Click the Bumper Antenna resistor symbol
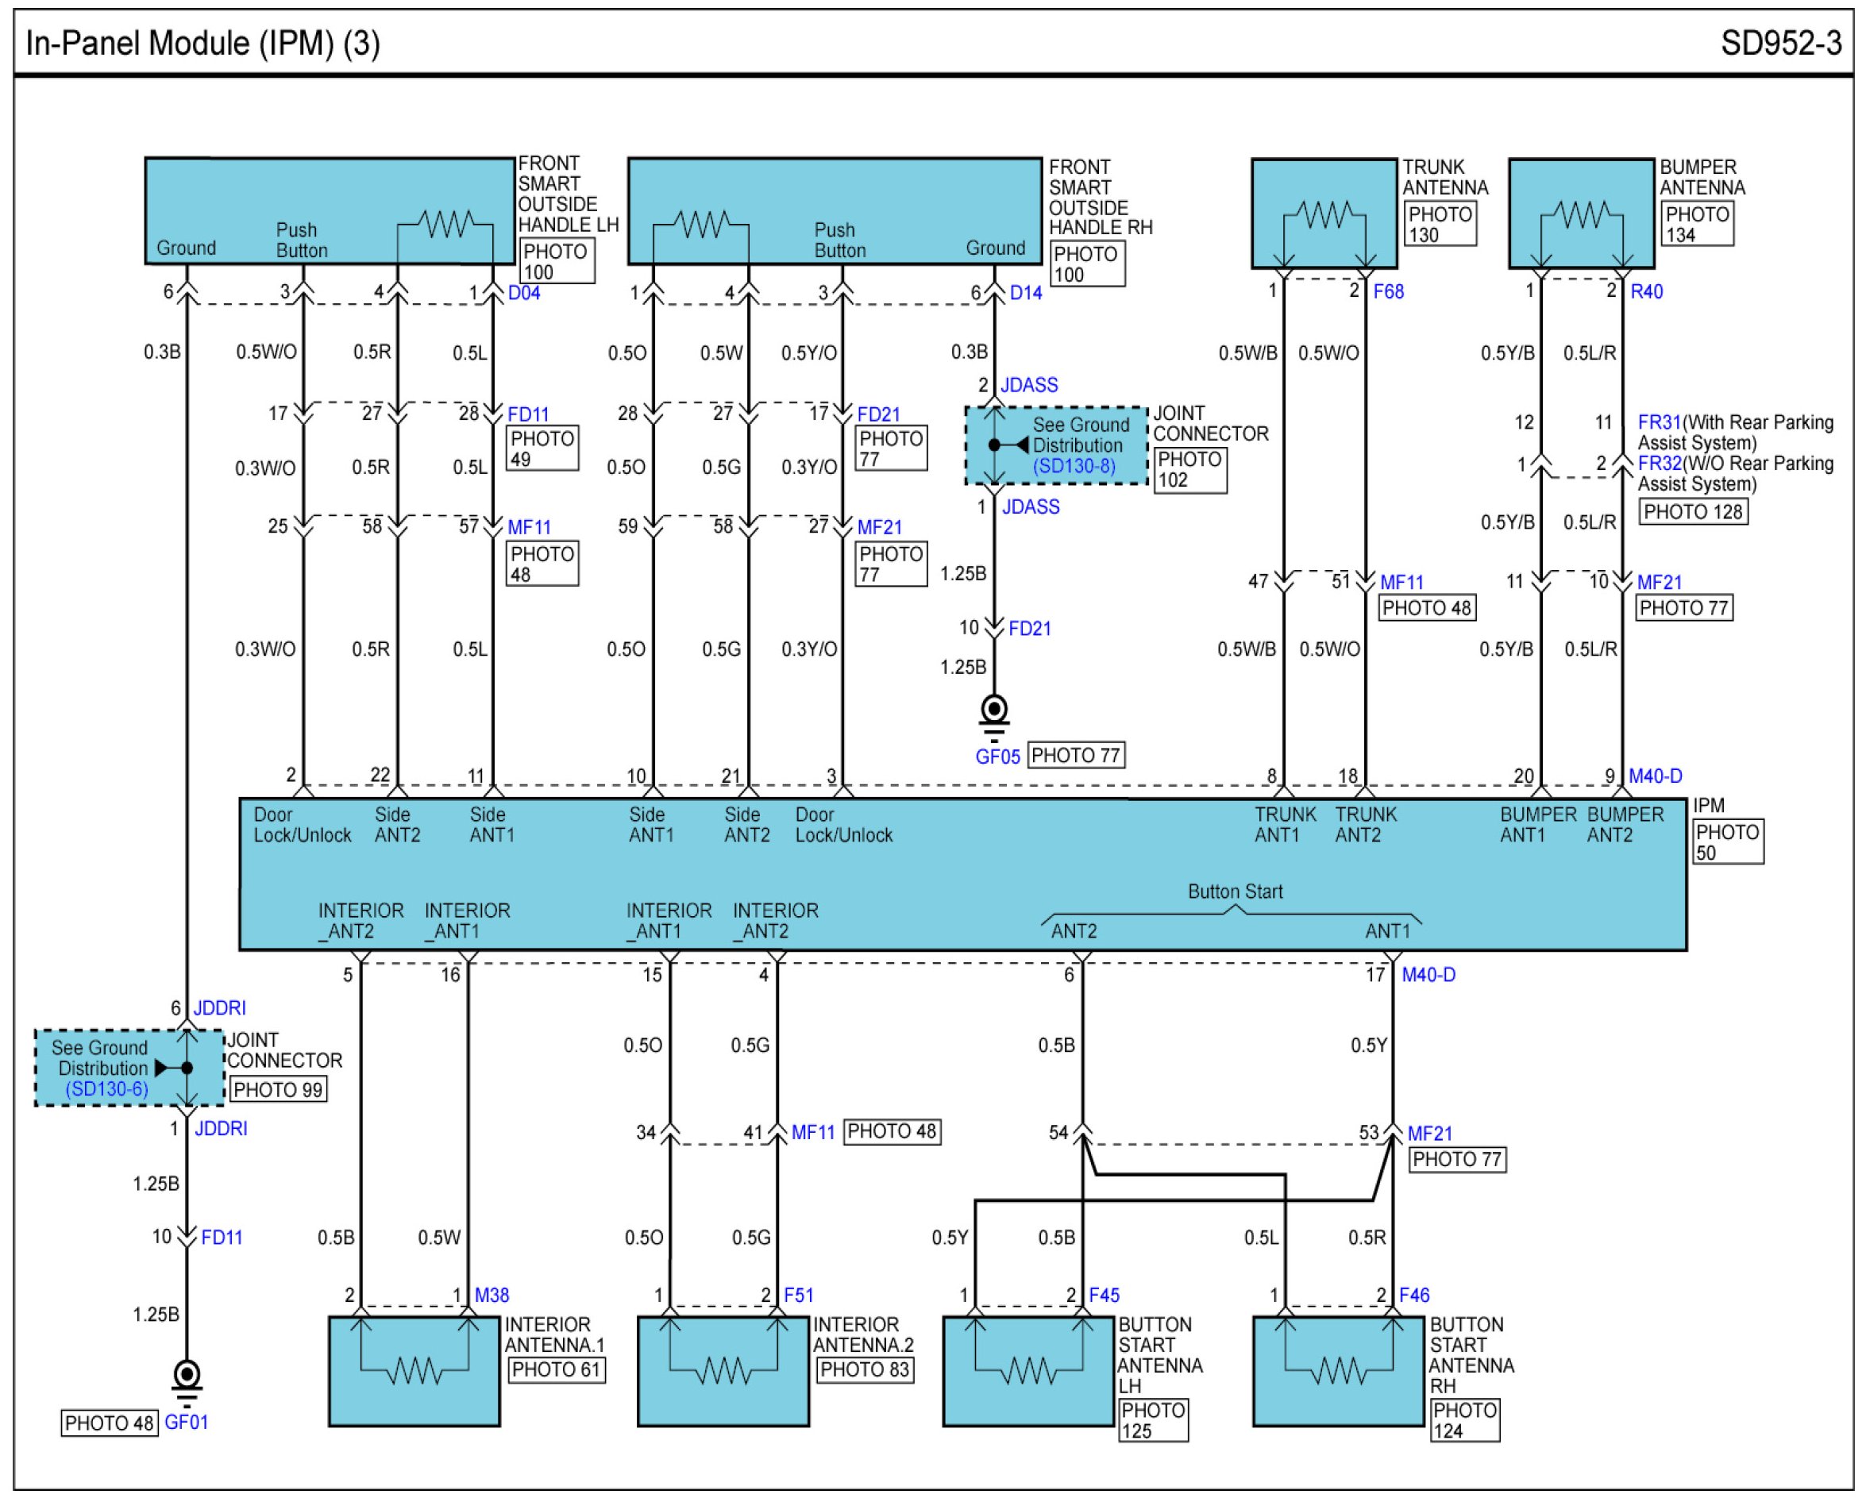Viewport: 1866px width, 1498px height. pos(1581,214)
